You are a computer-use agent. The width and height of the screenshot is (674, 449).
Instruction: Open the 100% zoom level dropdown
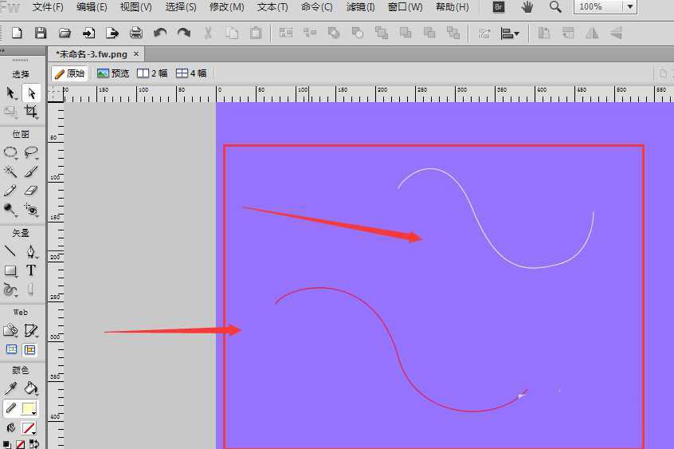tap(629, 7)
